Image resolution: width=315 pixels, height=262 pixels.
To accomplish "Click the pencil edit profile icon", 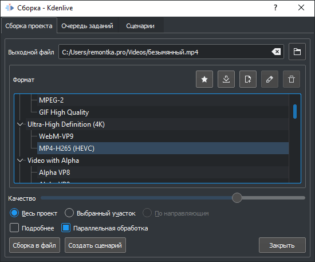I will (270, 79).
